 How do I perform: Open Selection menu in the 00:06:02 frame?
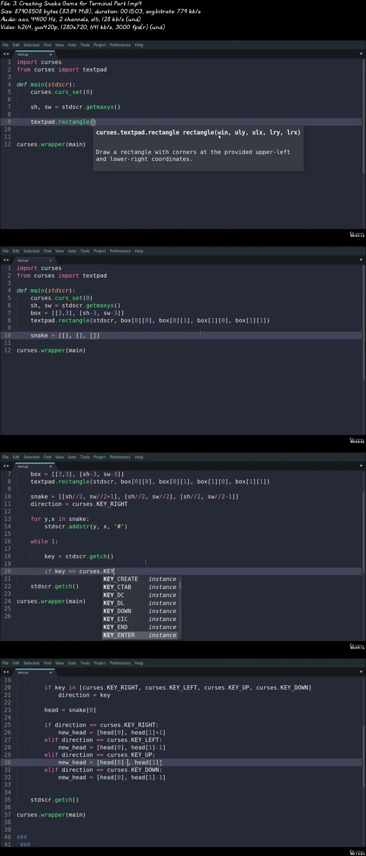(x=31, y=251)
